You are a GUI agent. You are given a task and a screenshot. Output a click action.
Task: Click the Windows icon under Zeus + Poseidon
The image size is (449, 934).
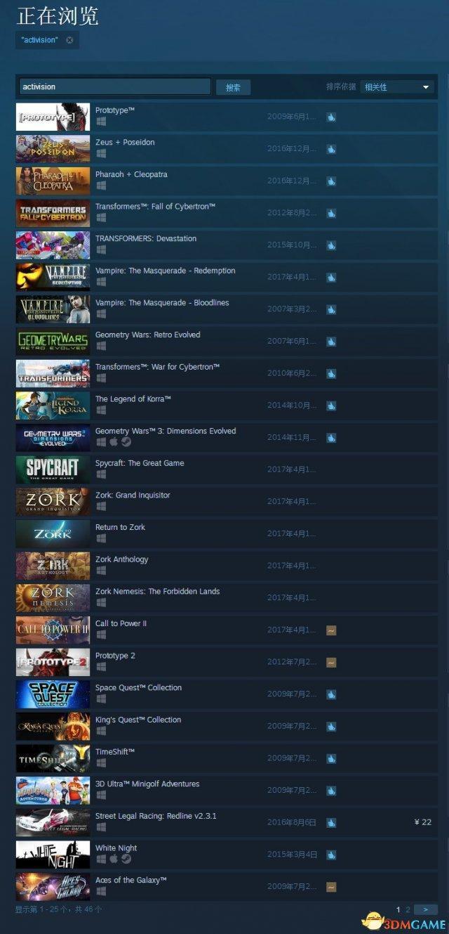100,153
